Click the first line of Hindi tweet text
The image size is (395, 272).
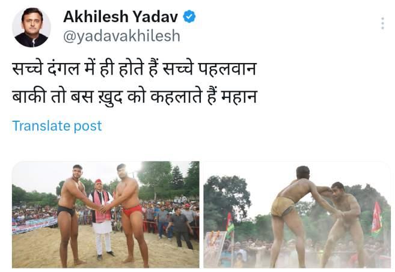pyautogui.click(x=134, y=68)
